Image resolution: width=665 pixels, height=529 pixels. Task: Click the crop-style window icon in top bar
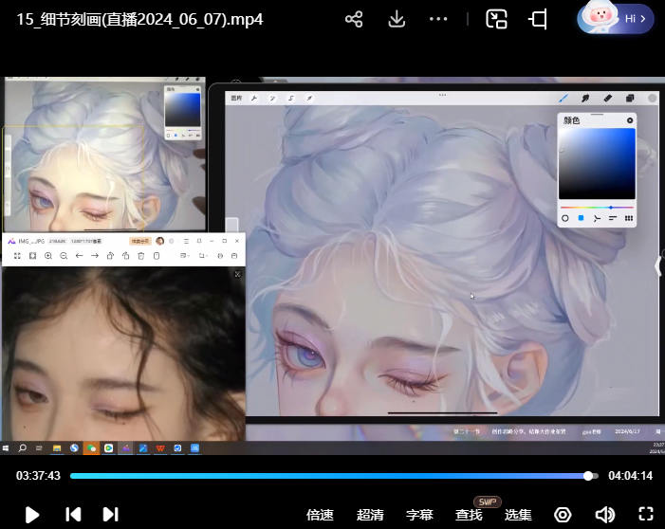538,19
